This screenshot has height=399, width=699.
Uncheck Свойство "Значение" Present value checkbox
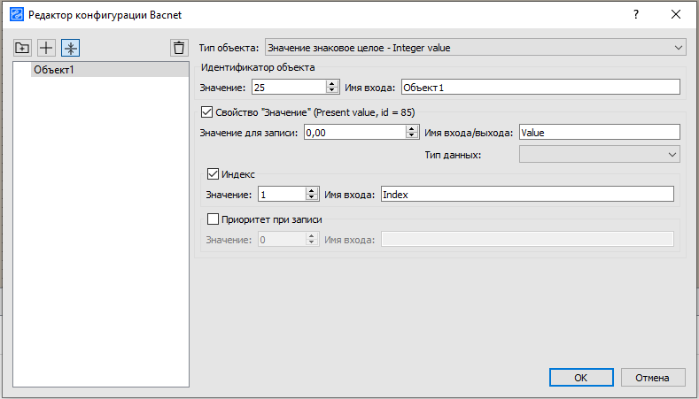tap(206, 111)
